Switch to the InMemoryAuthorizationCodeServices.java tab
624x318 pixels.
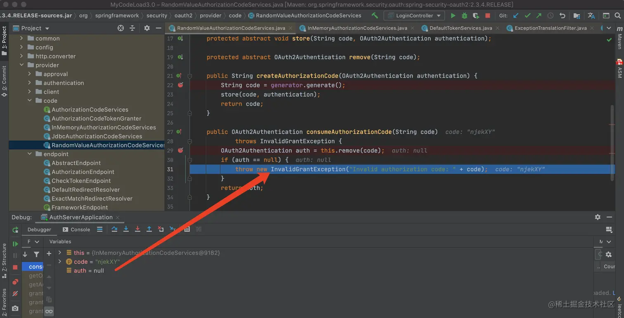tap(357, 28)
